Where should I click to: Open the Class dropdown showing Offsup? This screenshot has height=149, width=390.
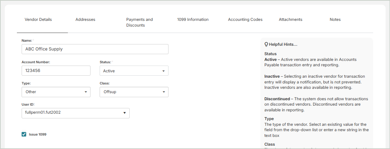[x=134, y=92]
